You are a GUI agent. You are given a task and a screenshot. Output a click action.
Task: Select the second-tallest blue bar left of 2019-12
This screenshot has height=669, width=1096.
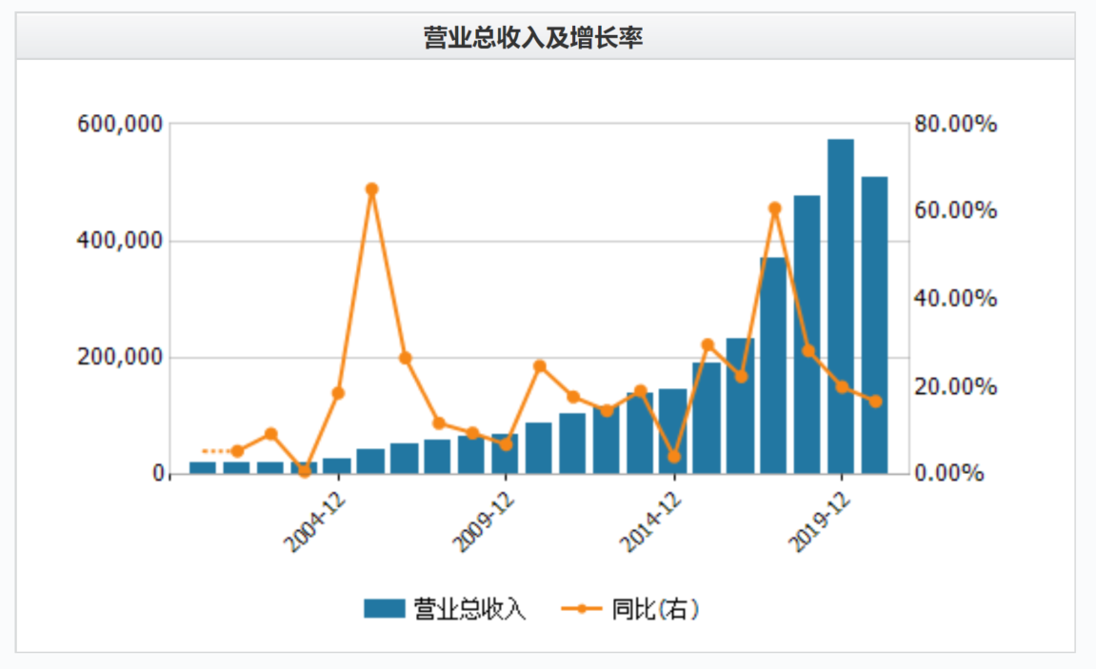pos(807,334)
